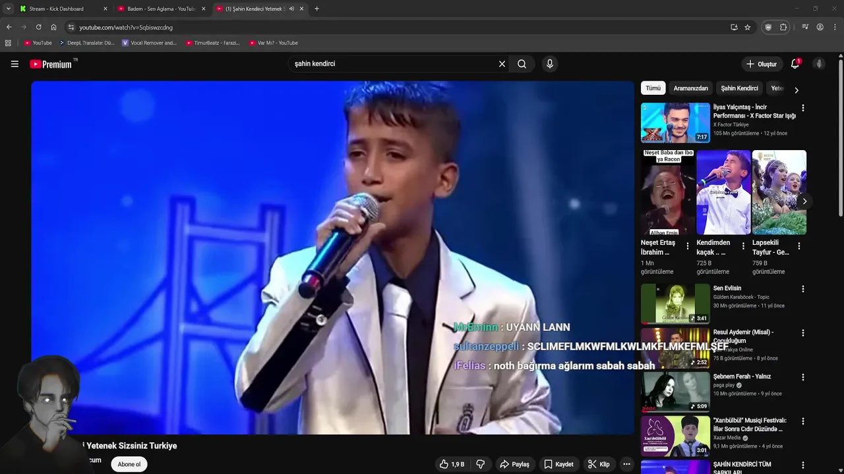Open the Var Mı? - YouTube bookmark
Viewport: 844px width, 474px height.
coord(274,43)
